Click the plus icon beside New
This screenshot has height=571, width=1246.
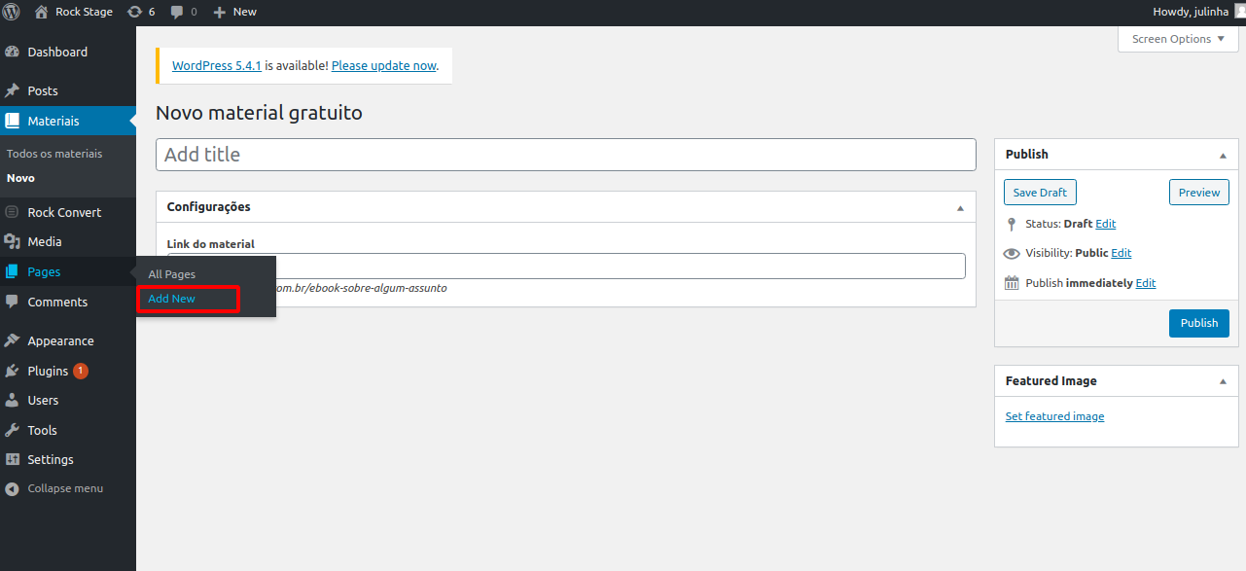pyautogui.click(x=220, y=12)
